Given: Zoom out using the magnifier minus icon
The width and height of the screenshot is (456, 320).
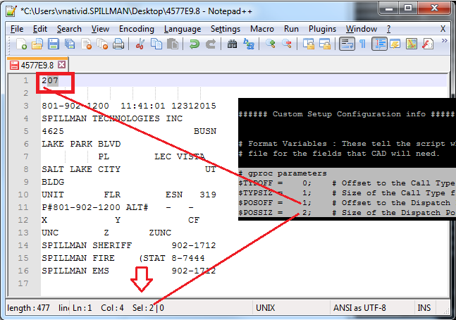Looking at the screenshot, I should click(x=287, y=44).
